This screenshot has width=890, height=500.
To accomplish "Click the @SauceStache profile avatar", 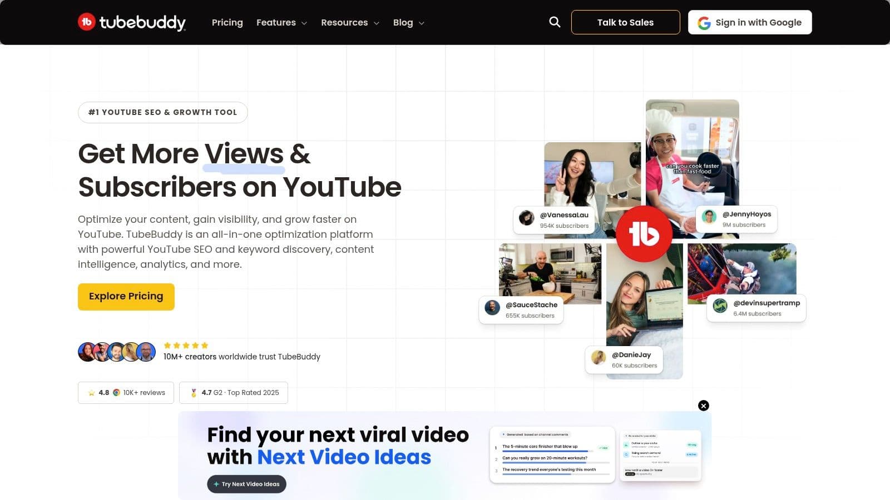I will click(492, 308).
